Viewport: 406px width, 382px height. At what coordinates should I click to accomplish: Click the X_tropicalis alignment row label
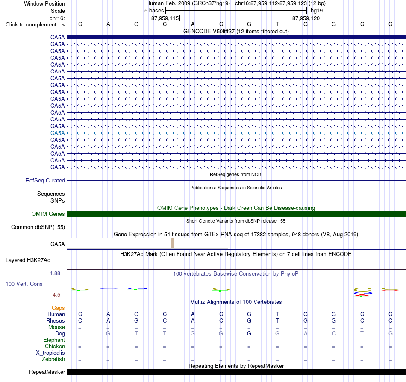50,353
